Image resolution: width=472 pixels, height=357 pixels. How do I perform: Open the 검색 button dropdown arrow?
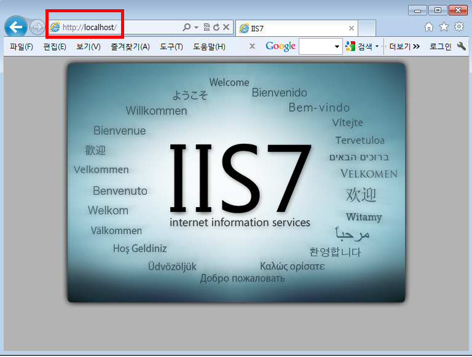click(377, 47)
